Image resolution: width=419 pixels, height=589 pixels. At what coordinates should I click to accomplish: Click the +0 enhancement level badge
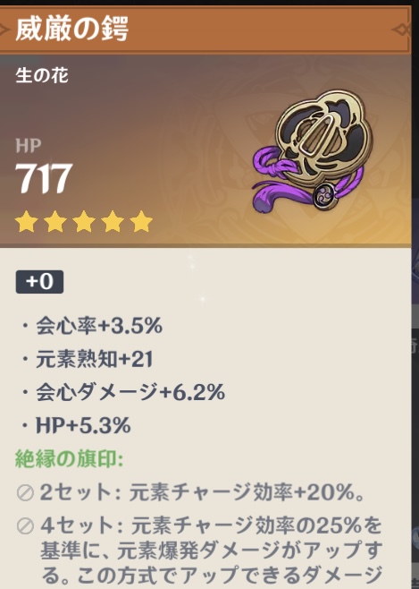39,282
